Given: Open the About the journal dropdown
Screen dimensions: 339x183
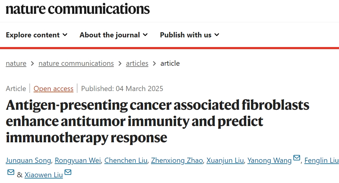Looking at the screenshot, I should tap(114, 35).
